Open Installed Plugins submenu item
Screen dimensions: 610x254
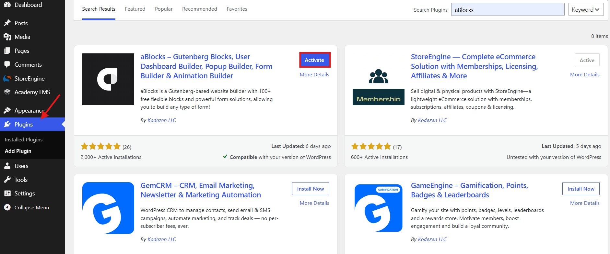(x=24, y=140)
